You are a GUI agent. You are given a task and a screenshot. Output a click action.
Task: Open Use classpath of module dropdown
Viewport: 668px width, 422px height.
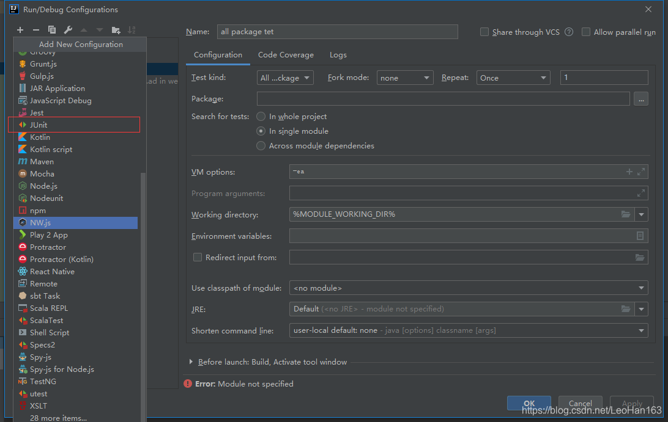469,288
